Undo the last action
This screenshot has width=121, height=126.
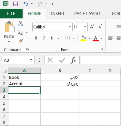[26, 4]
